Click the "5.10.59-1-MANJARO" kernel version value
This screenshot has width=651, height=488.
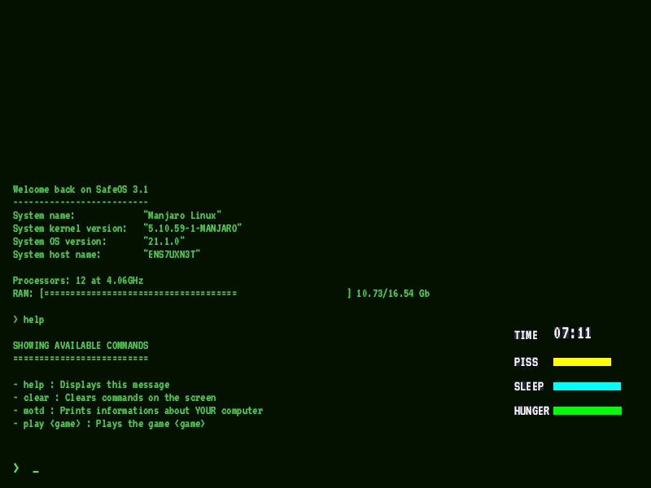tap(193, 229)
